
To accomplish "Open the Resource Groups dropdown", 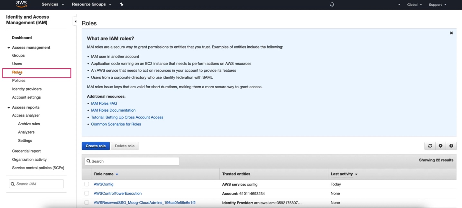I will [x=92, y=4].
